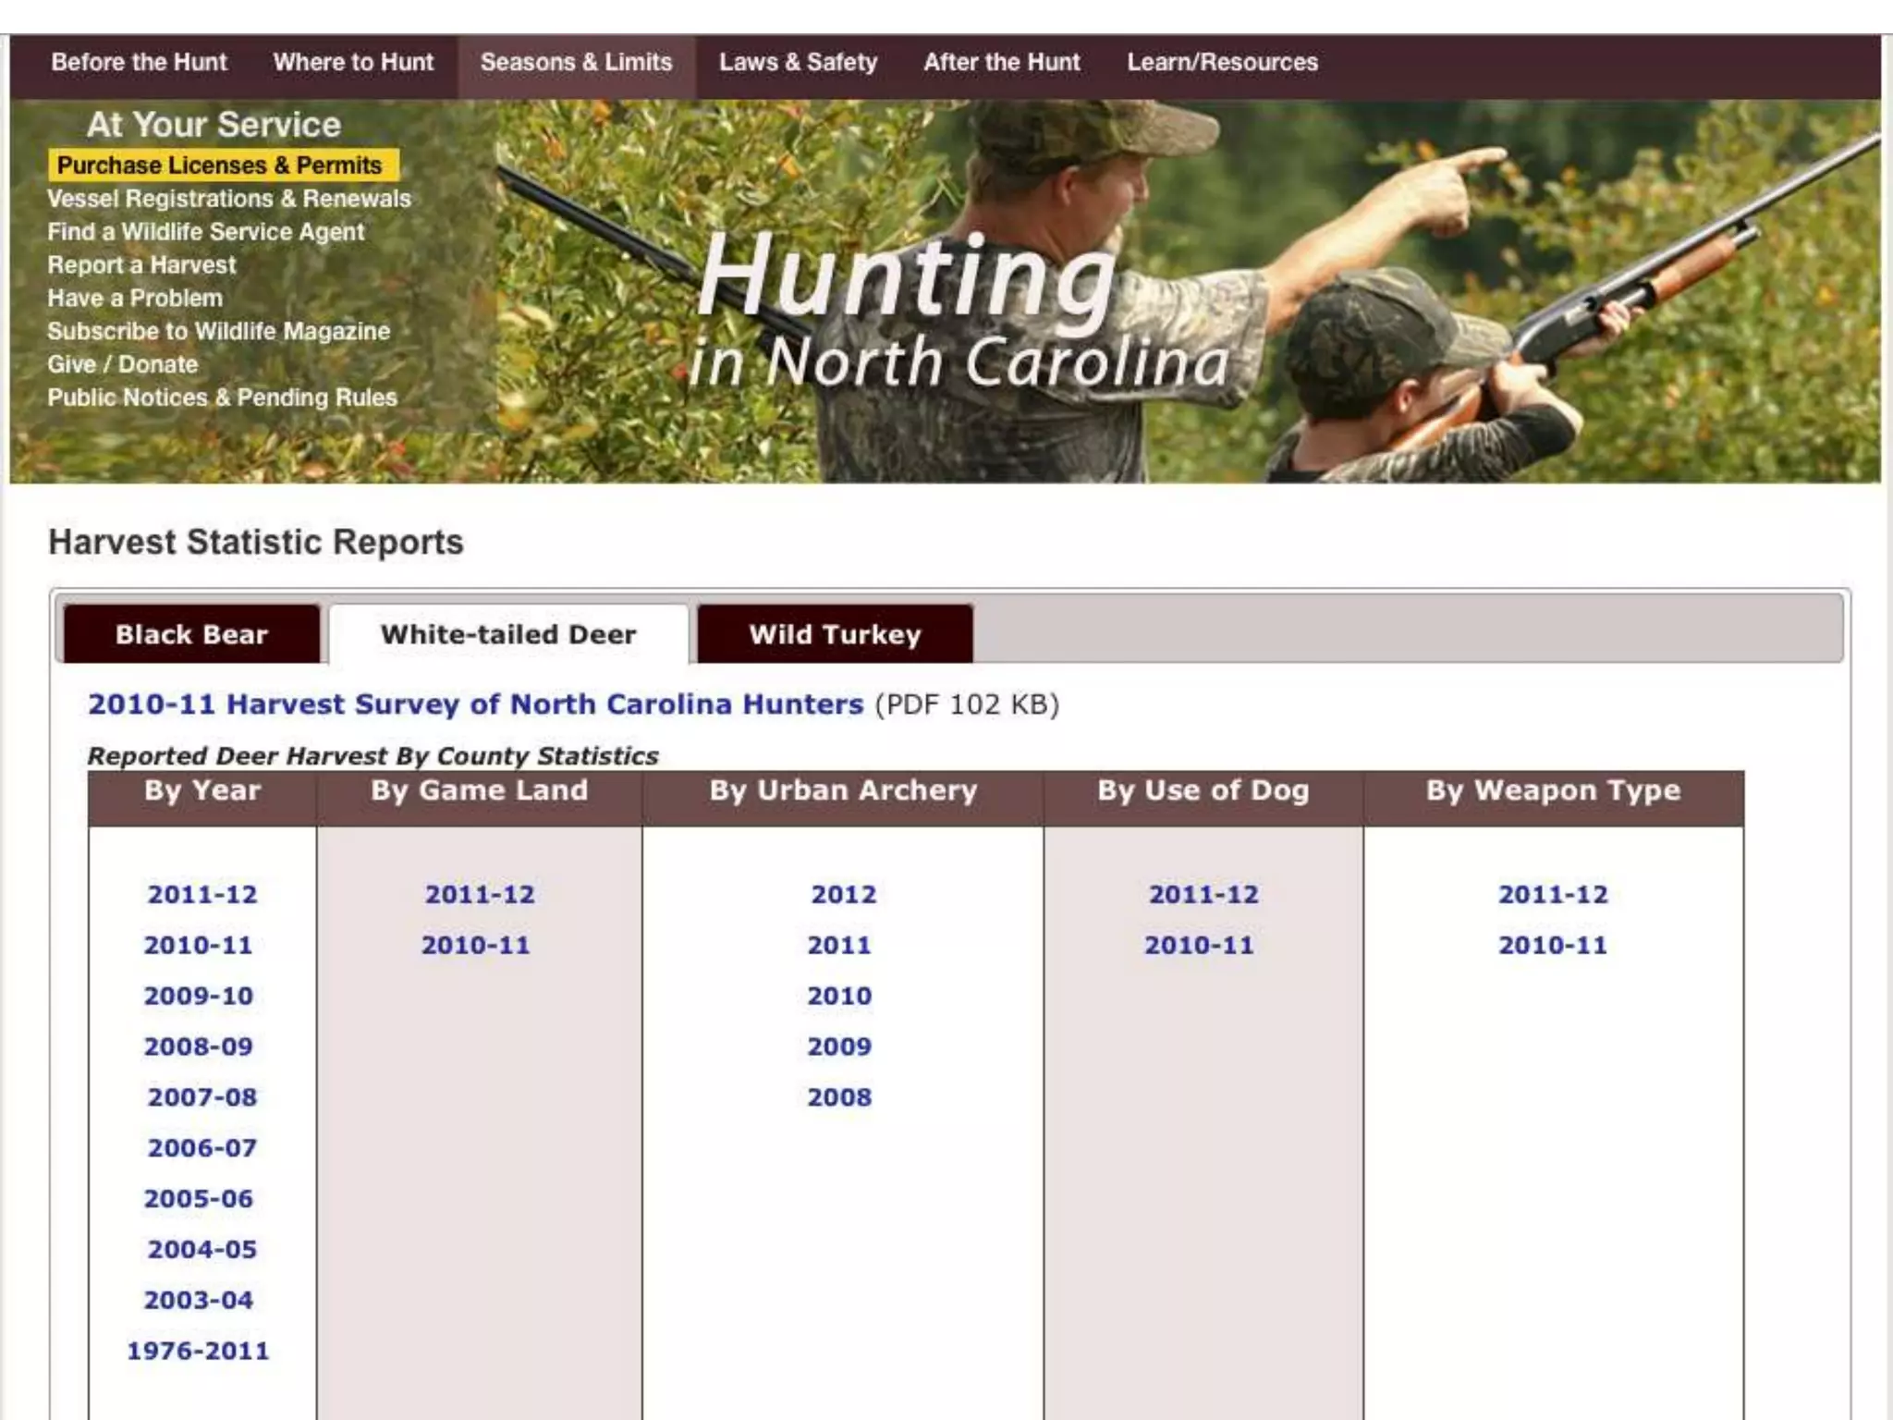Open Public Notices & Pending Rules
1893x1420 pixels.
pyautogui.click(x=223, y=398)
